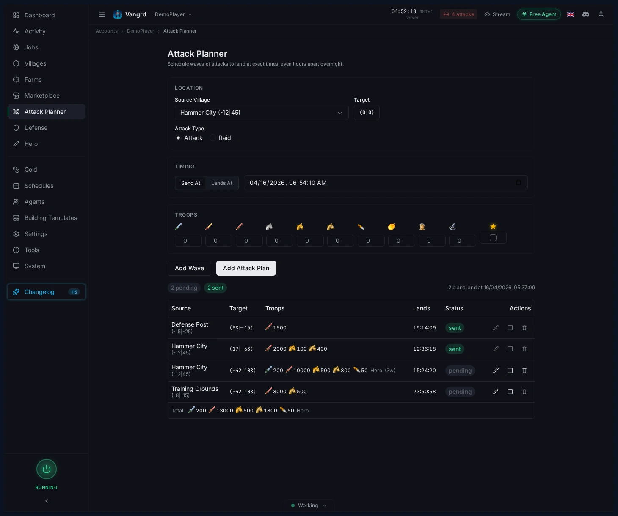
Task: Enable the hero star troop toggle
Action: 493,238
